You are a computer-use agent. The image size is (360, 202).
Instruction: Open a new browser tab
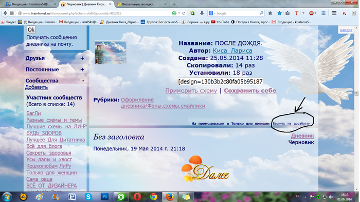[x=174, y=4]
